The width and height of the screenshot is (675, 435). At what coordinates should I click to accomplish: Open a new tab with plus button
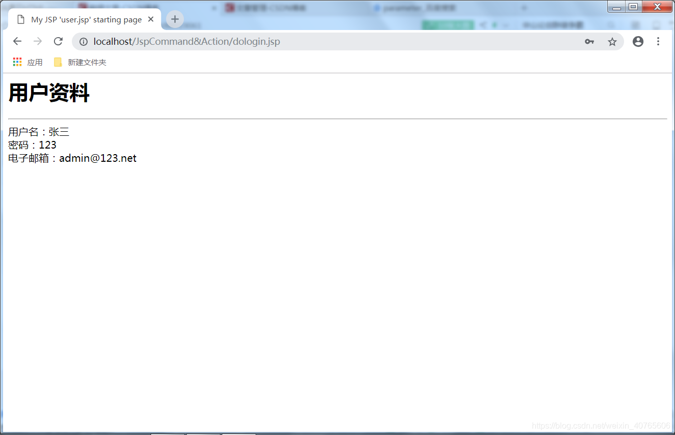point(175,19)
